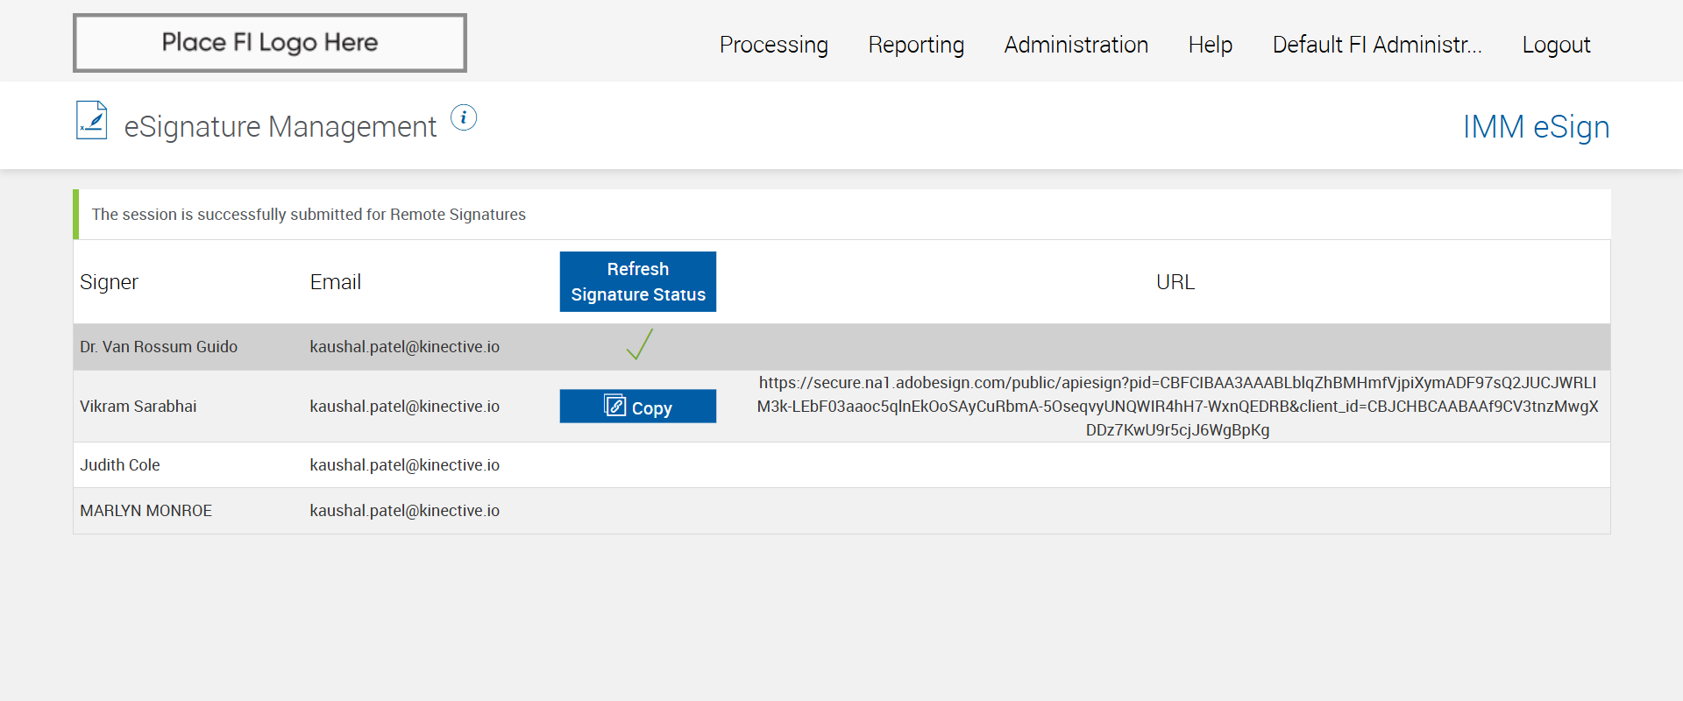Open the Processing menu
This screenshot has width=1683, height=701.
[x=773, y=45]
